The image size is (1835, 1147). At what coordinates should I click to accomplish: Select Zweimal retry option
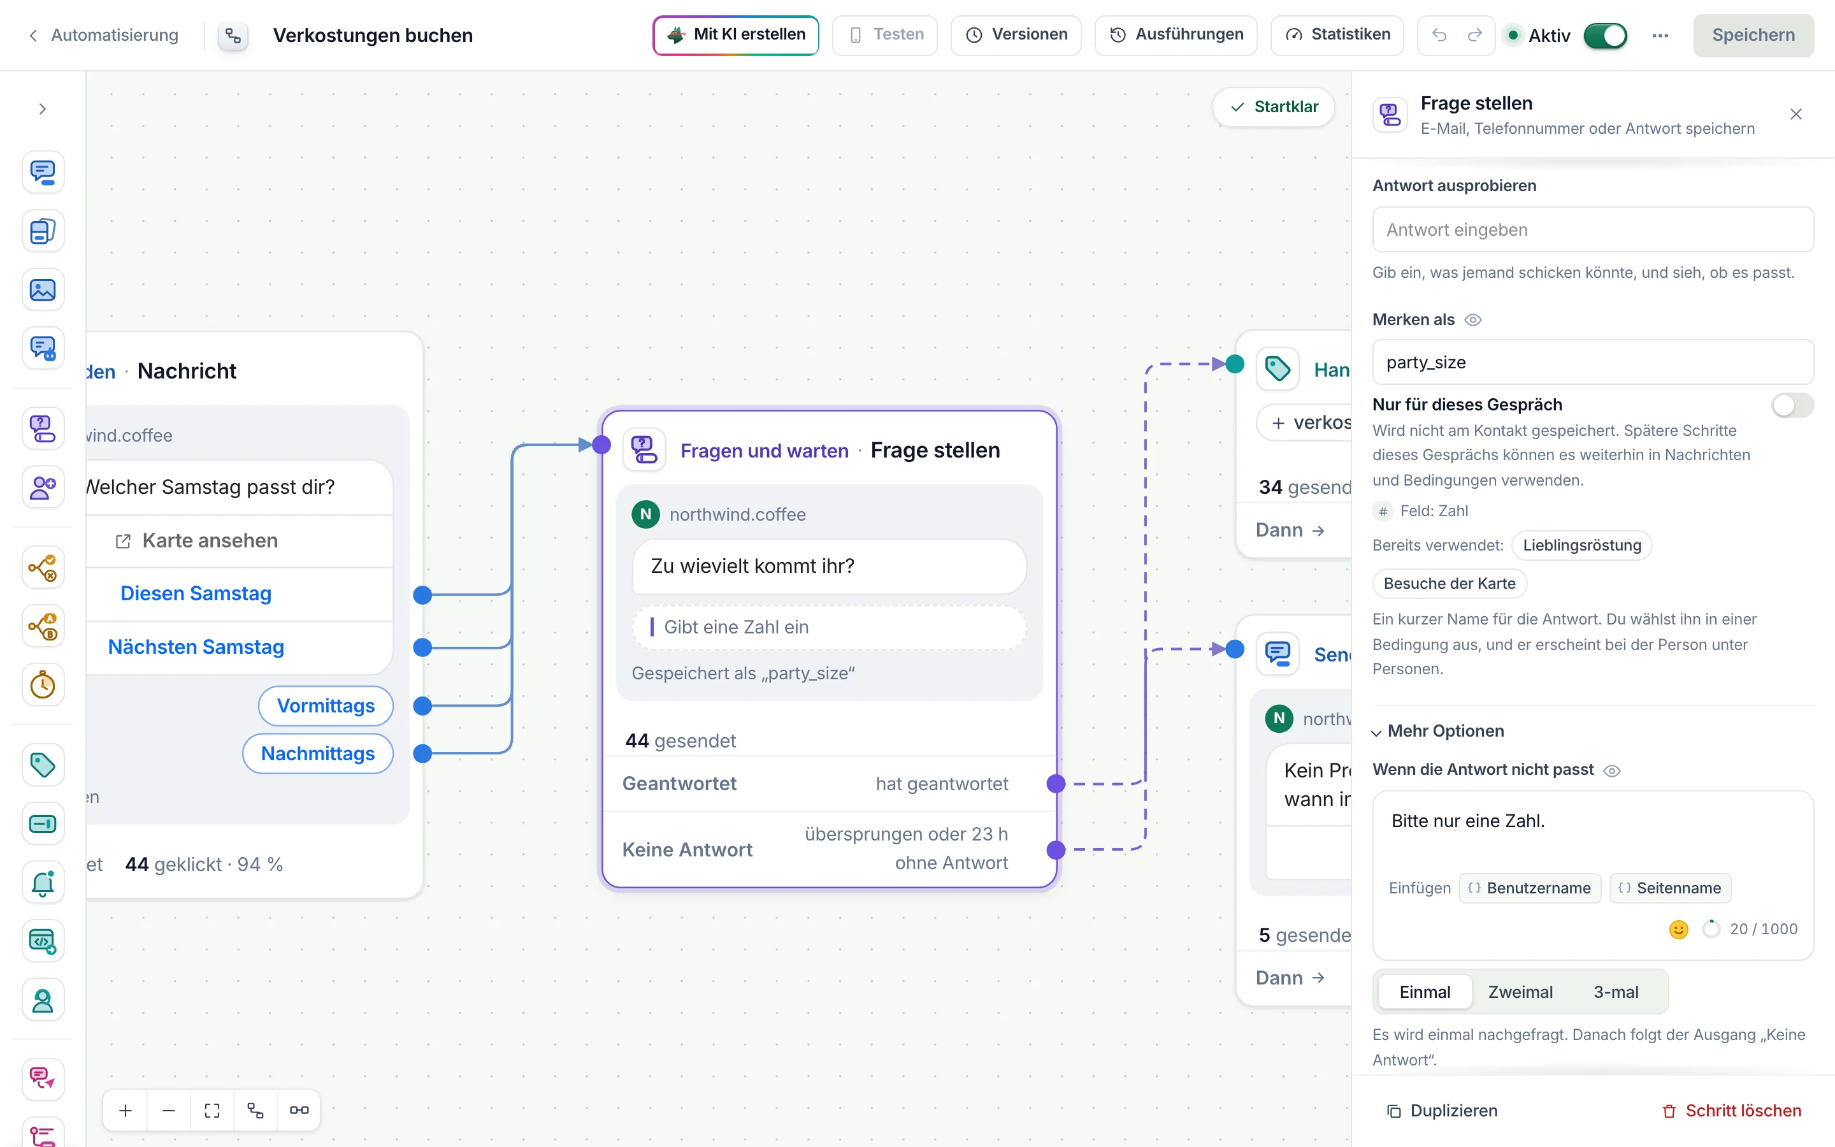pos(1520,992)
